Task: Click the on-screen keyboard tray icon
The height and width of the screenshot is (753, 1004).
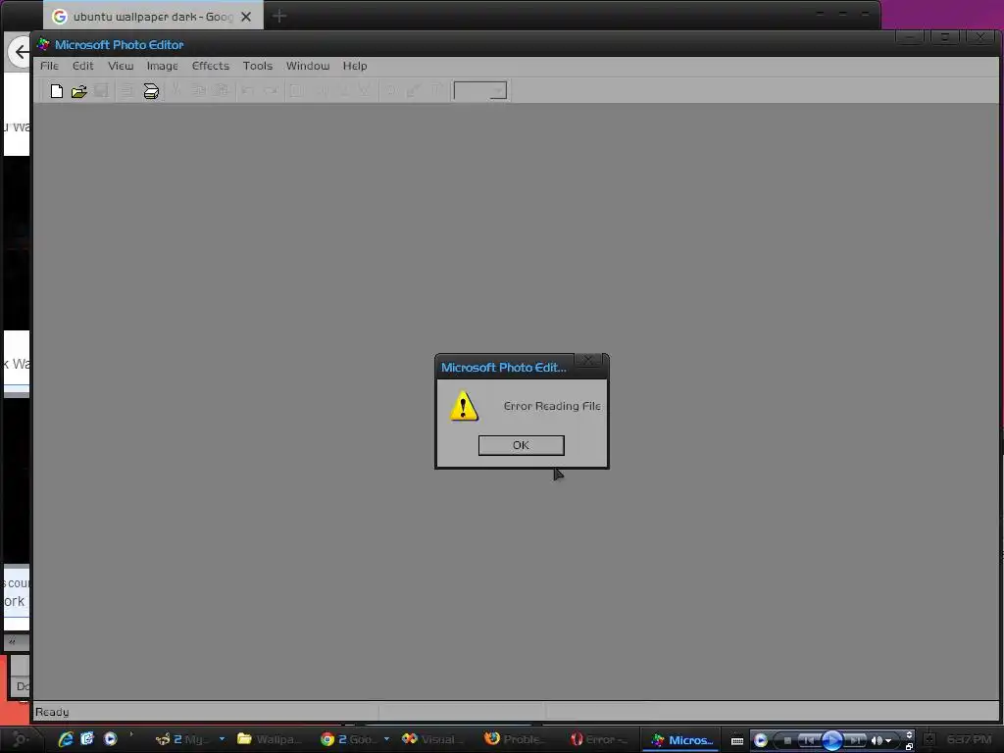Action: point(737,741)
